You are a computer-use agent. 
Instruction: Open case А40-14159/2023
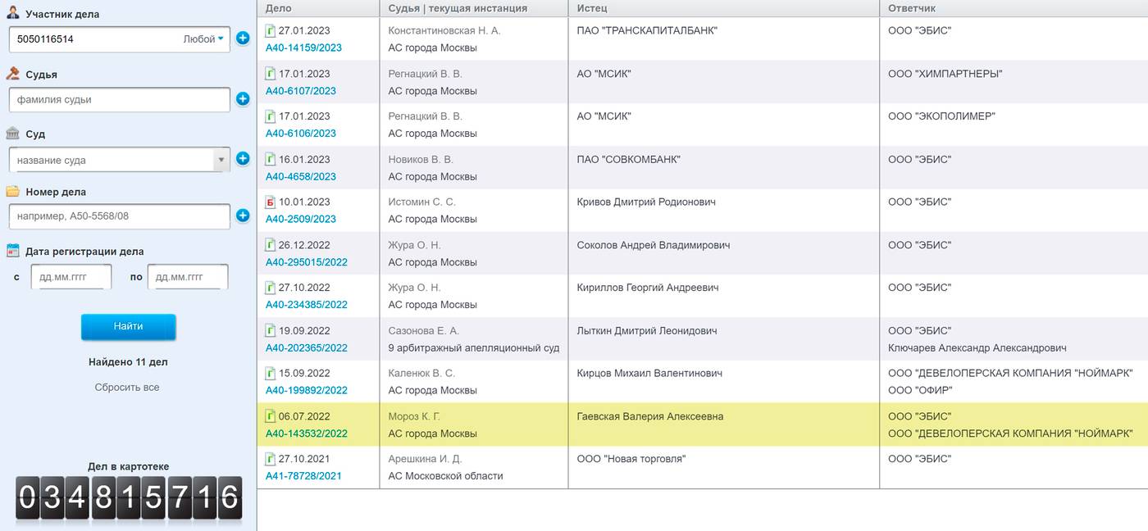pos(303,48)
